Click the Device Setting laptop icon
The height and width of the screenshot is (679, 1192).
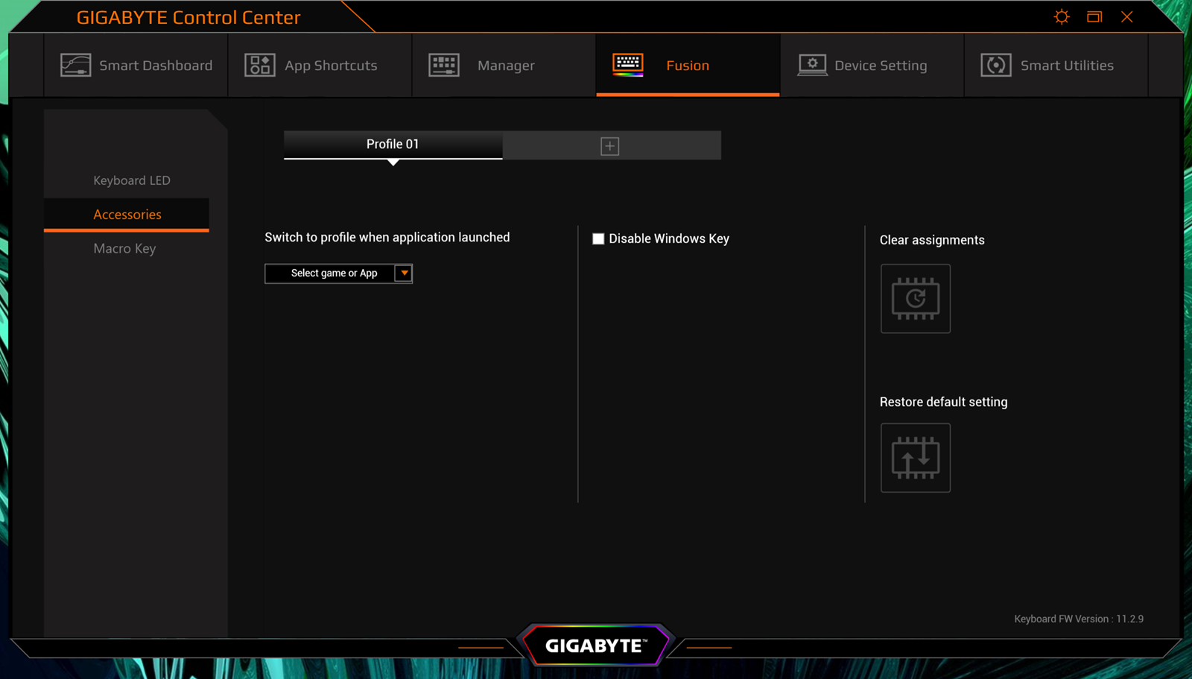click(x=812, y=66)
